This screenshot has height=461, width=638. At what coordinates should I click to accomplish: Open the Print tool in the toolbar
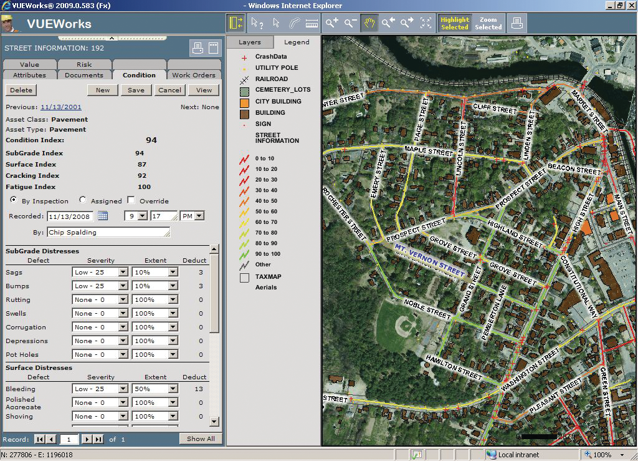point(517,23)
